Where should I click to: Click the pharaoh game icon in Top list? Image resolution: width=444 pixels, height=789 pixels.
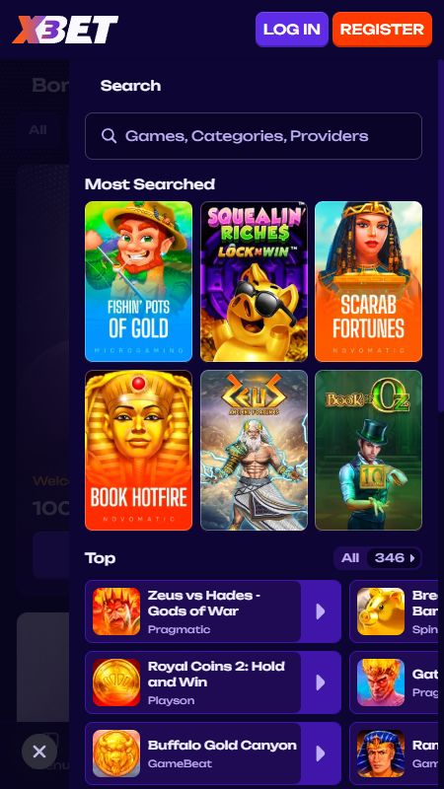point(381,753)
